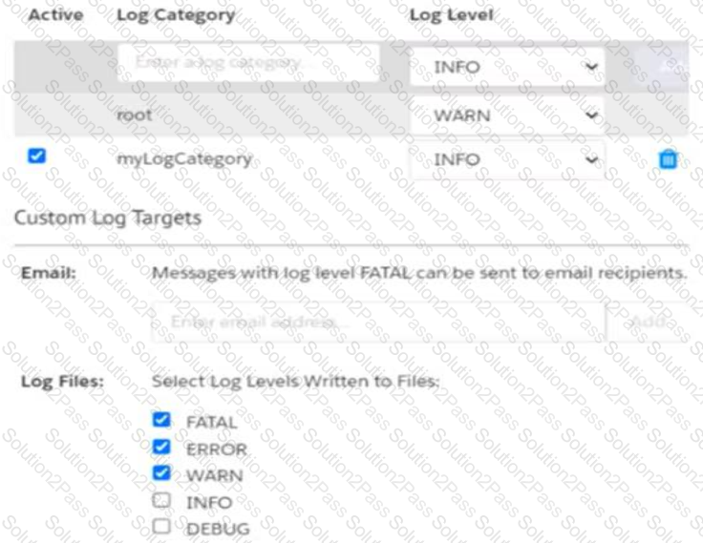Click the Log Level column header
The width and height of the screenshot is (703, 543).
point(451,15)
